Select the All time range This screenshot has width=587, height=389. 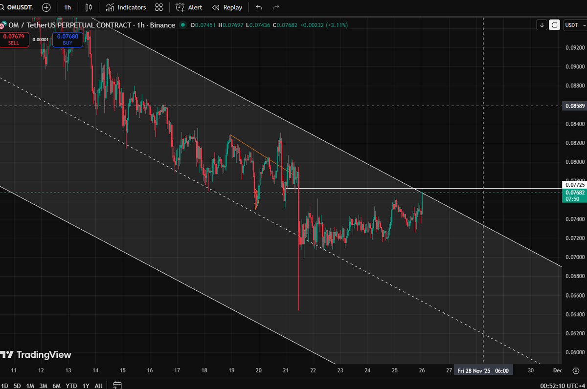click(x=98, y=386)
